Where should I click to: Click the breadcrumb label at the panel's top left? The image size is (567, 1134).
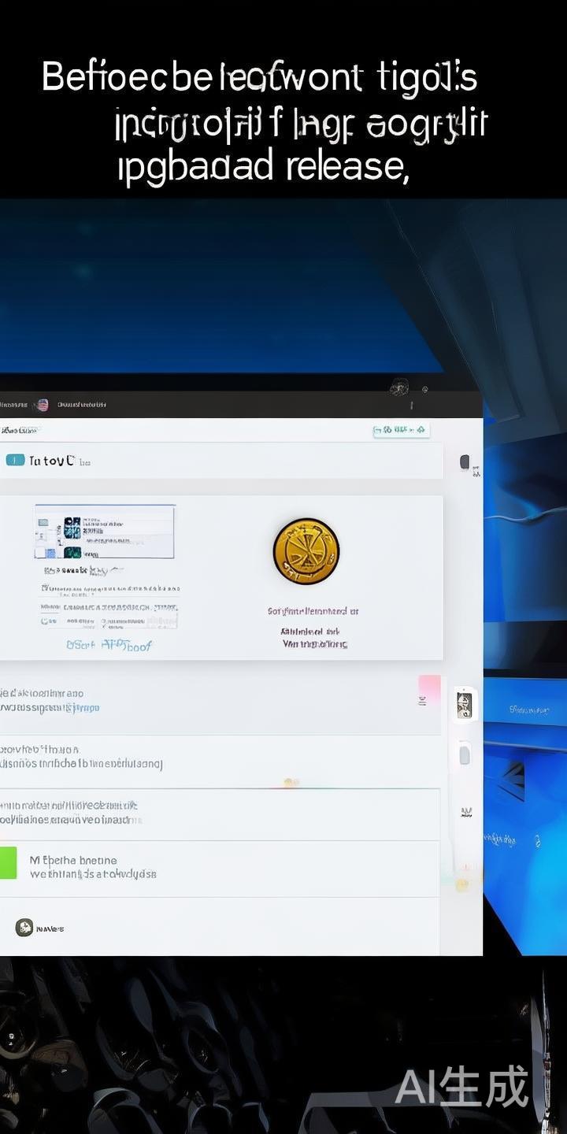19,431
